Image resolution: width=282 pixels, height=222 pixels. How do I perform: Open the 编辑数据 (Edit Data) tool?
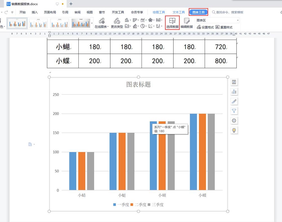point(186,23)
